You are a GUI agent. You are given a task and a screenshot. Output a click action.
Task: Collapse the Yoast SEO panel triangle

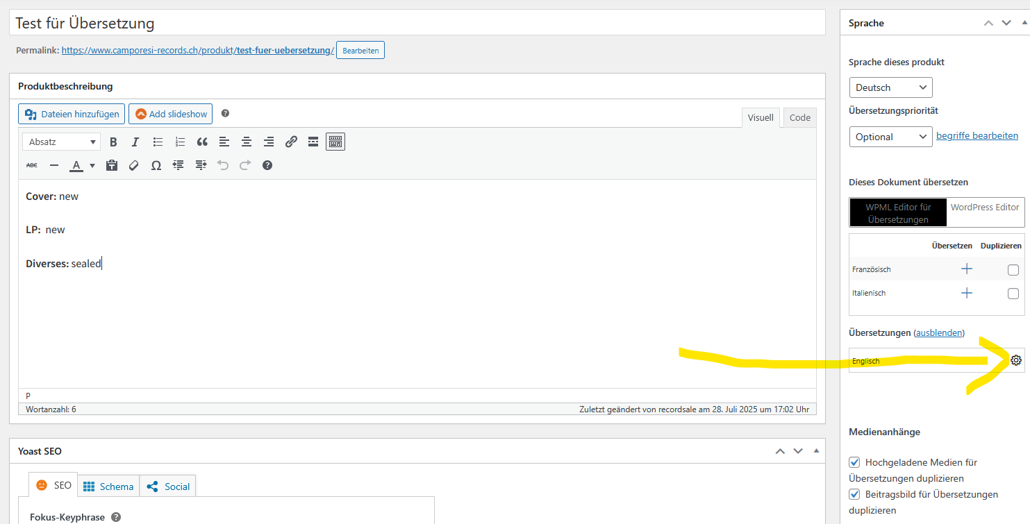[x=816, y=451]
